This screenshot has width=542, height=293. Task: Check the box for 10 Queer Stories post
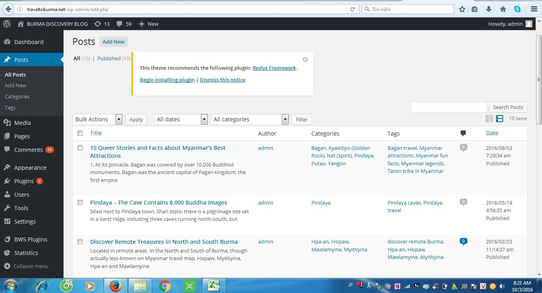tap(80, 147)
